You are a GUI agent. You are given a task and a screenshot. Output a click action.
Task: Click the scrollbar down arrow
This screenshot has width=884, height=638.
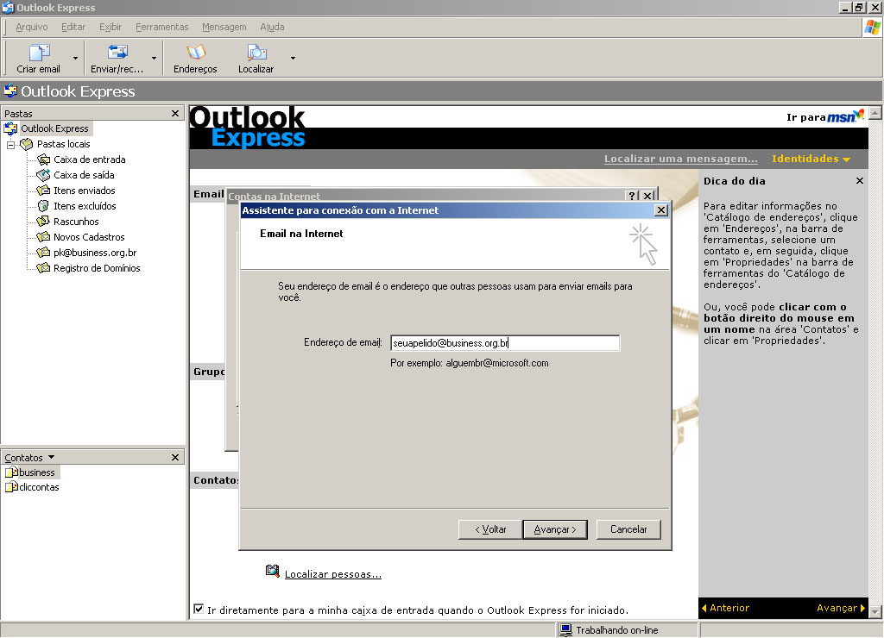coord(875,611)
